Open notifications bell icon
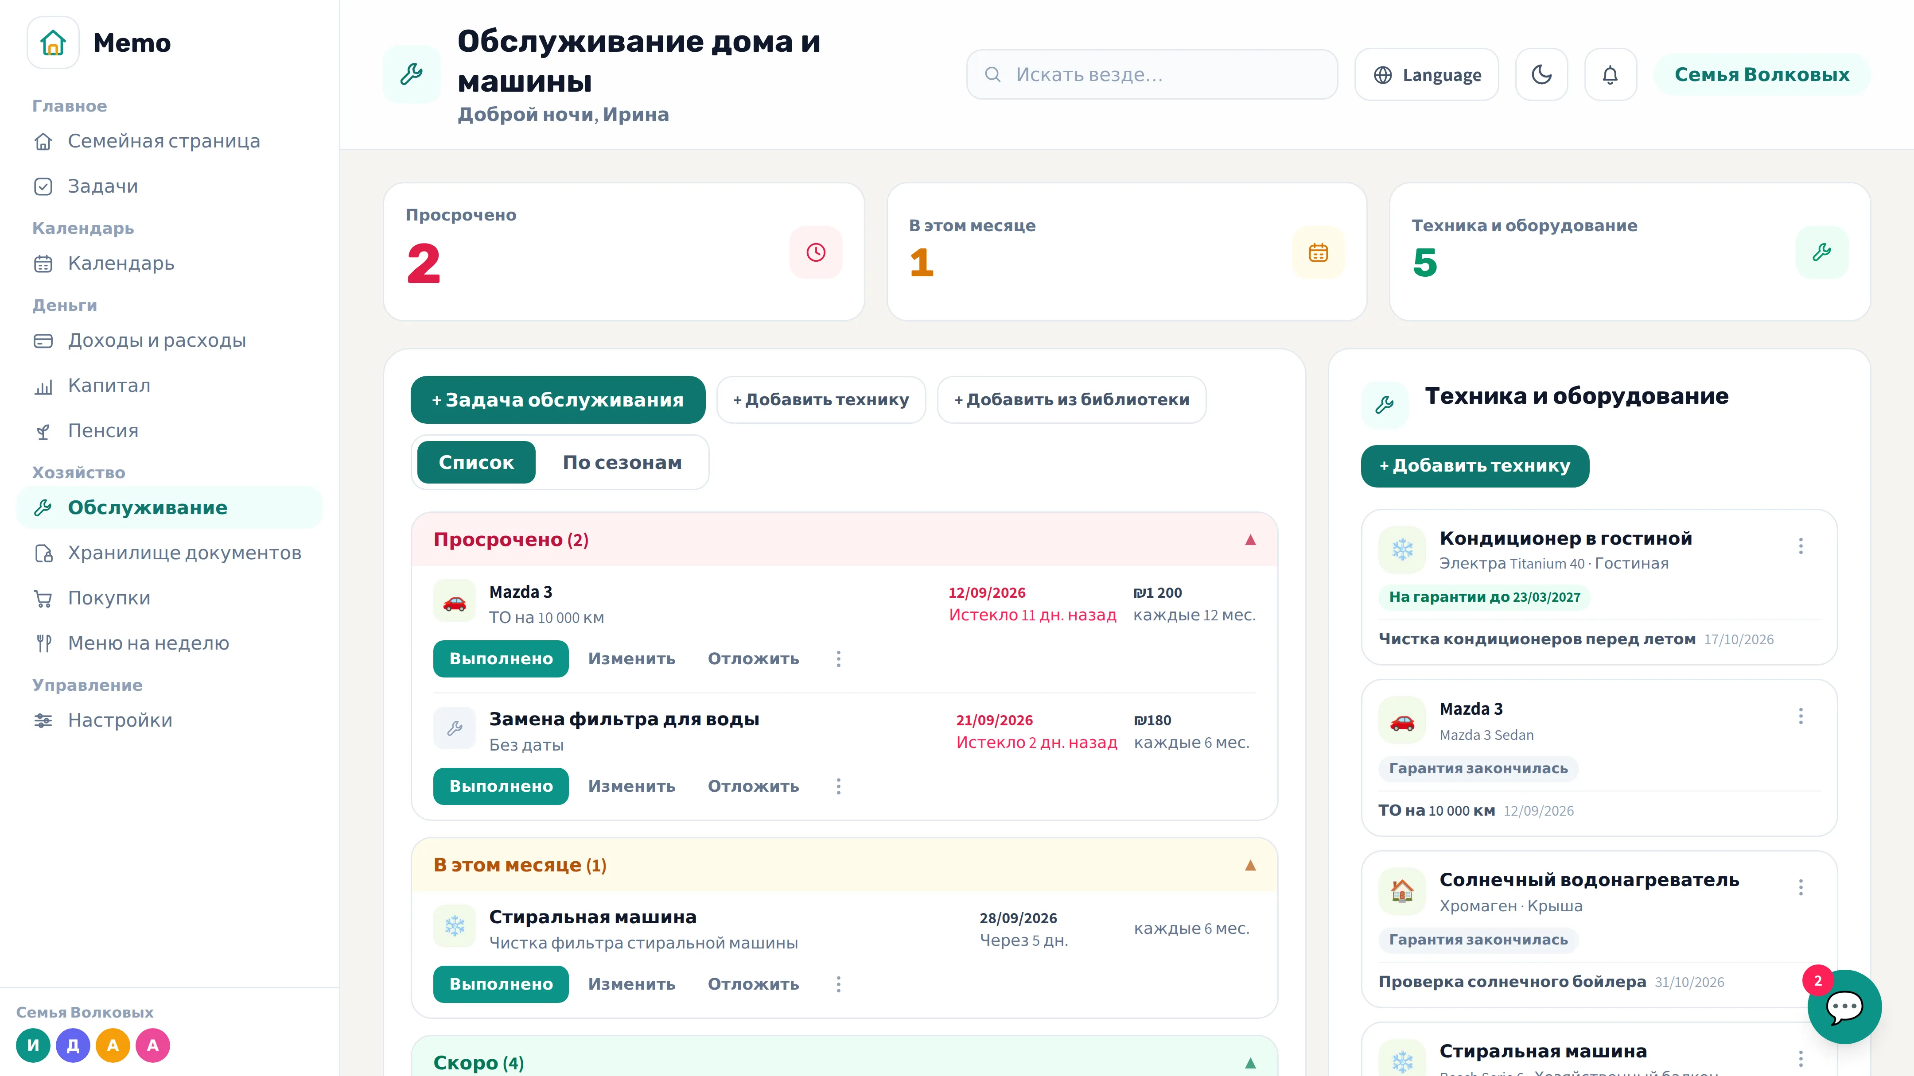Viewport: 1914px width, 1076px height. pyautogui.click(x=1610, y=74)
